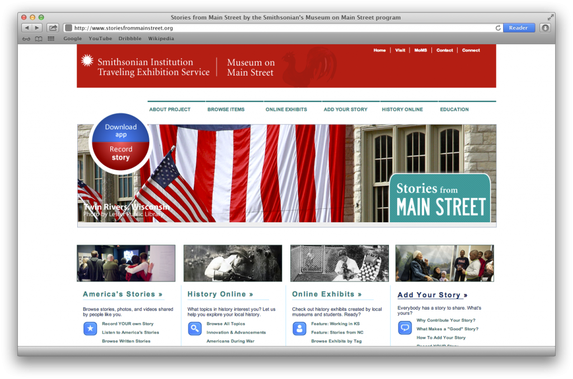573x379 pixels.
Task: Enter full screen with the window arrows icon
Action: (x=551, y=17)
